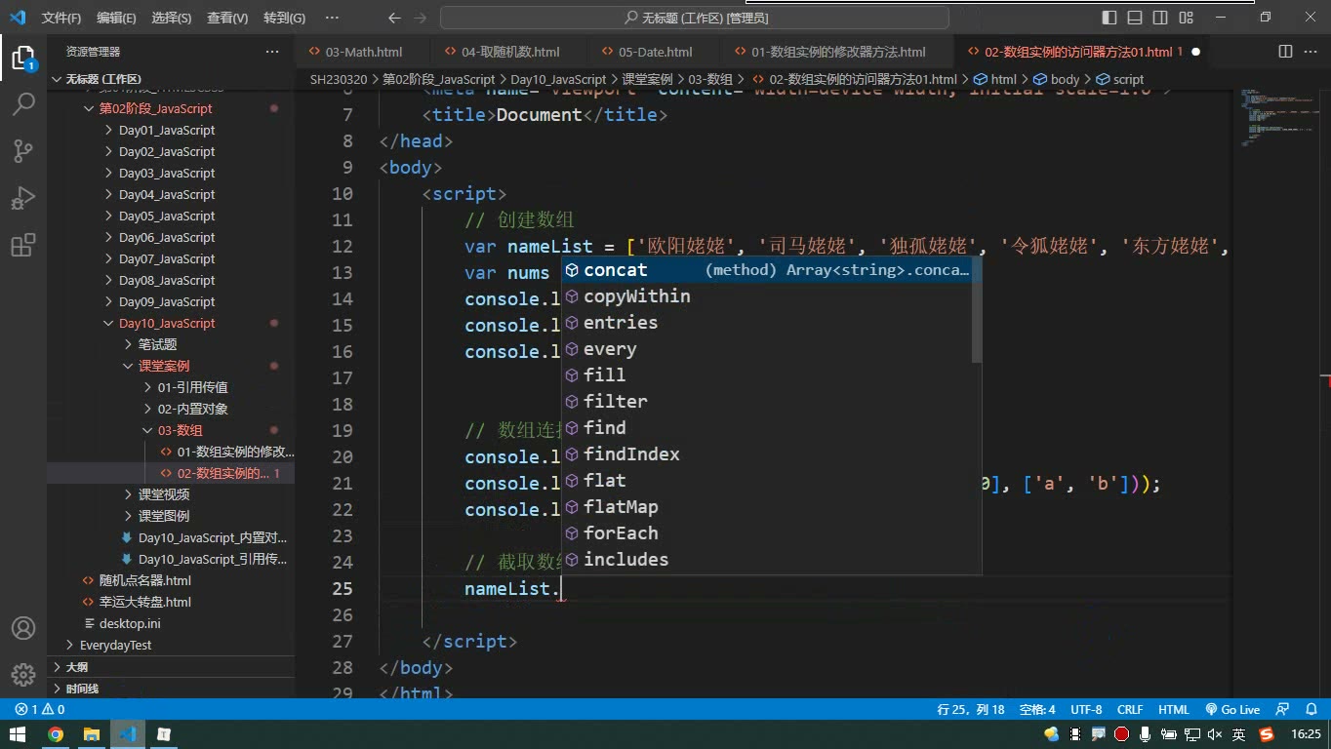Switch to the 05-Date.html tab
The image size is (1331, 749).
655,52
